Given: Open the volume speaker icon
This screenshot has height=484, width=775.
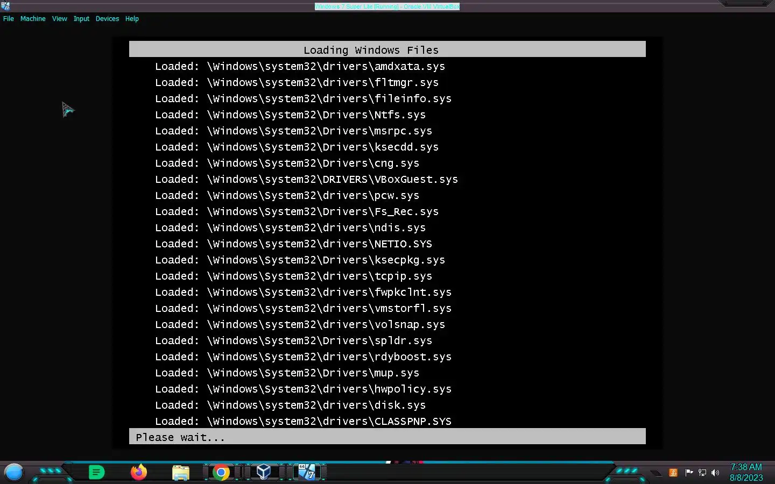Looking at the screenshot, I should click(715, 473).
